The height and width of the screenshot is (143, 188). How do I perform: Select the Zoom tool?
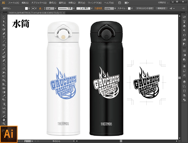(4, 124)
